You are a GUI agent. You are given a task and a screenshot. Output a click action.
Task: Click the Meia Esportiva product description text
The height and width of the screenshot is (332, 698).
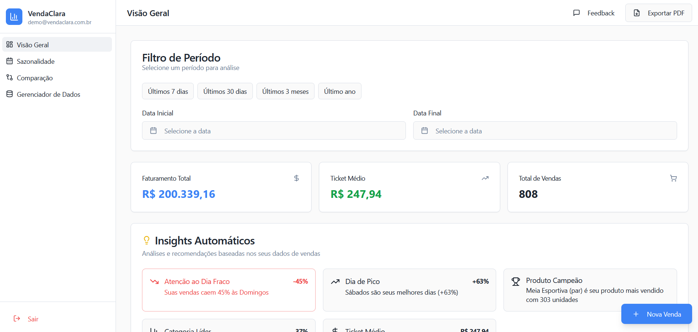[595, 295]
